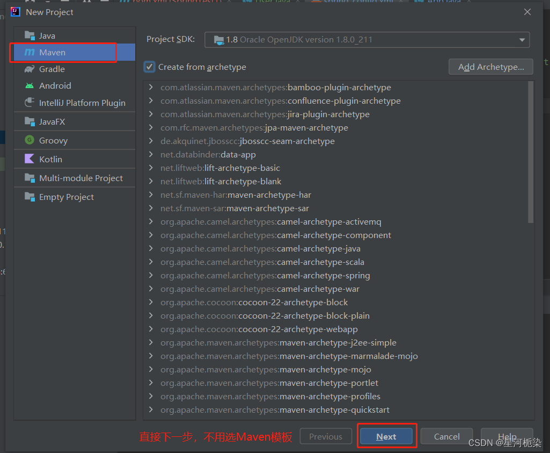Expand the jpa-maven-archetype node

[151, 127]
